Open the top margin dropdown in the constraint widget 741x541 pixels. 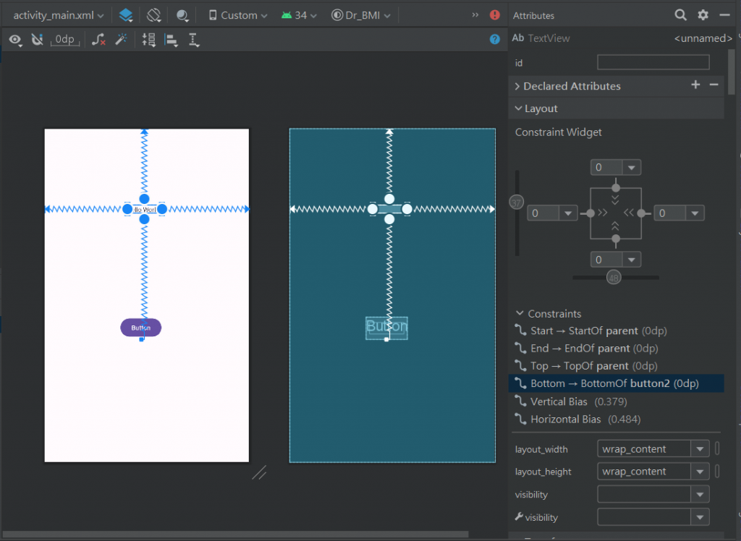pos(631,167)
